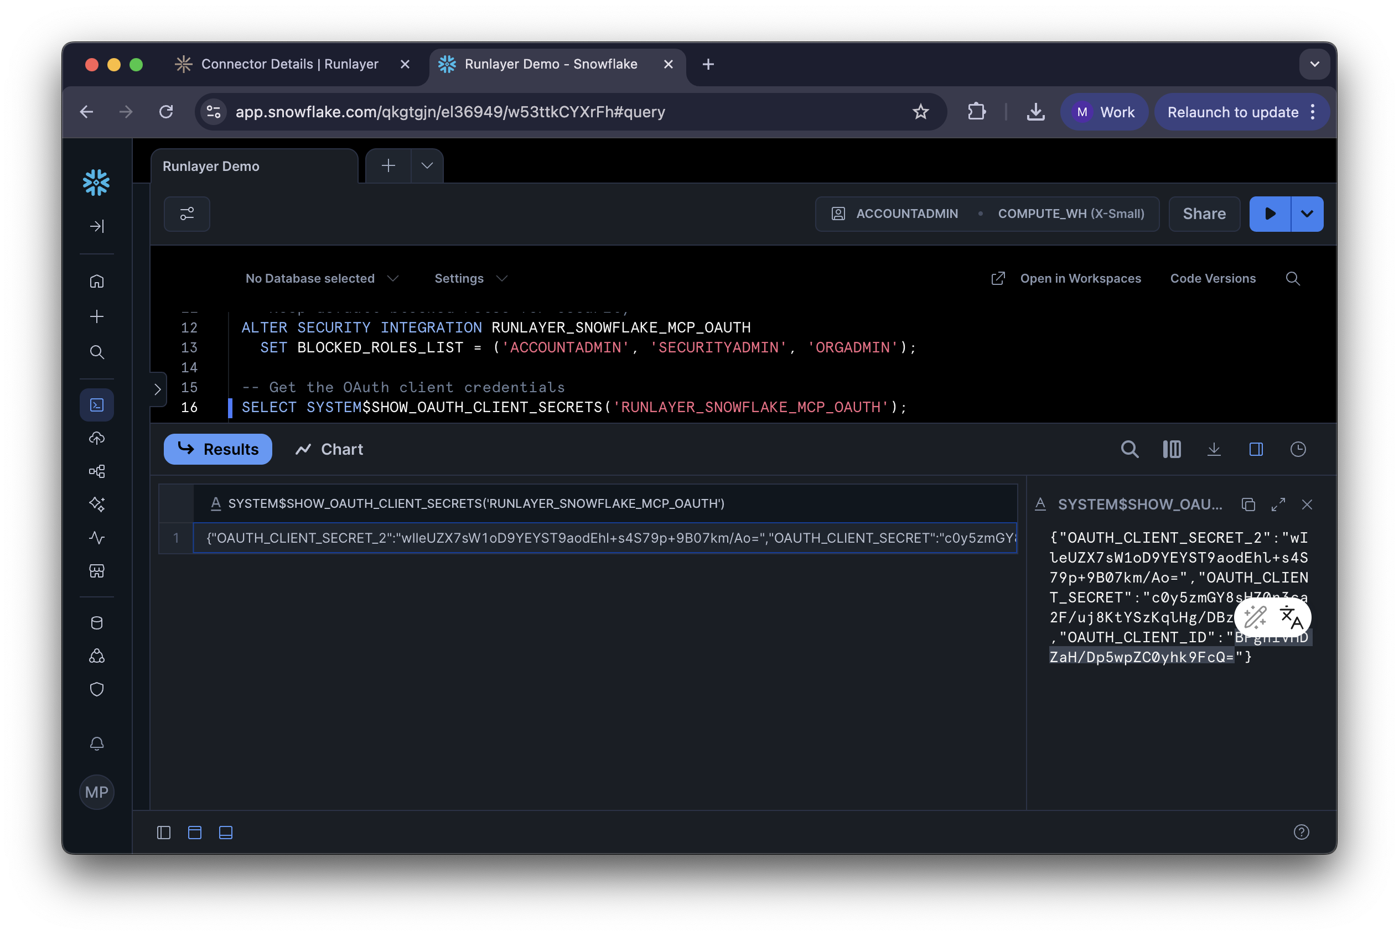
Task: Open the Worksheets/Projects icon in sidebar
Action: coord(97,404)
